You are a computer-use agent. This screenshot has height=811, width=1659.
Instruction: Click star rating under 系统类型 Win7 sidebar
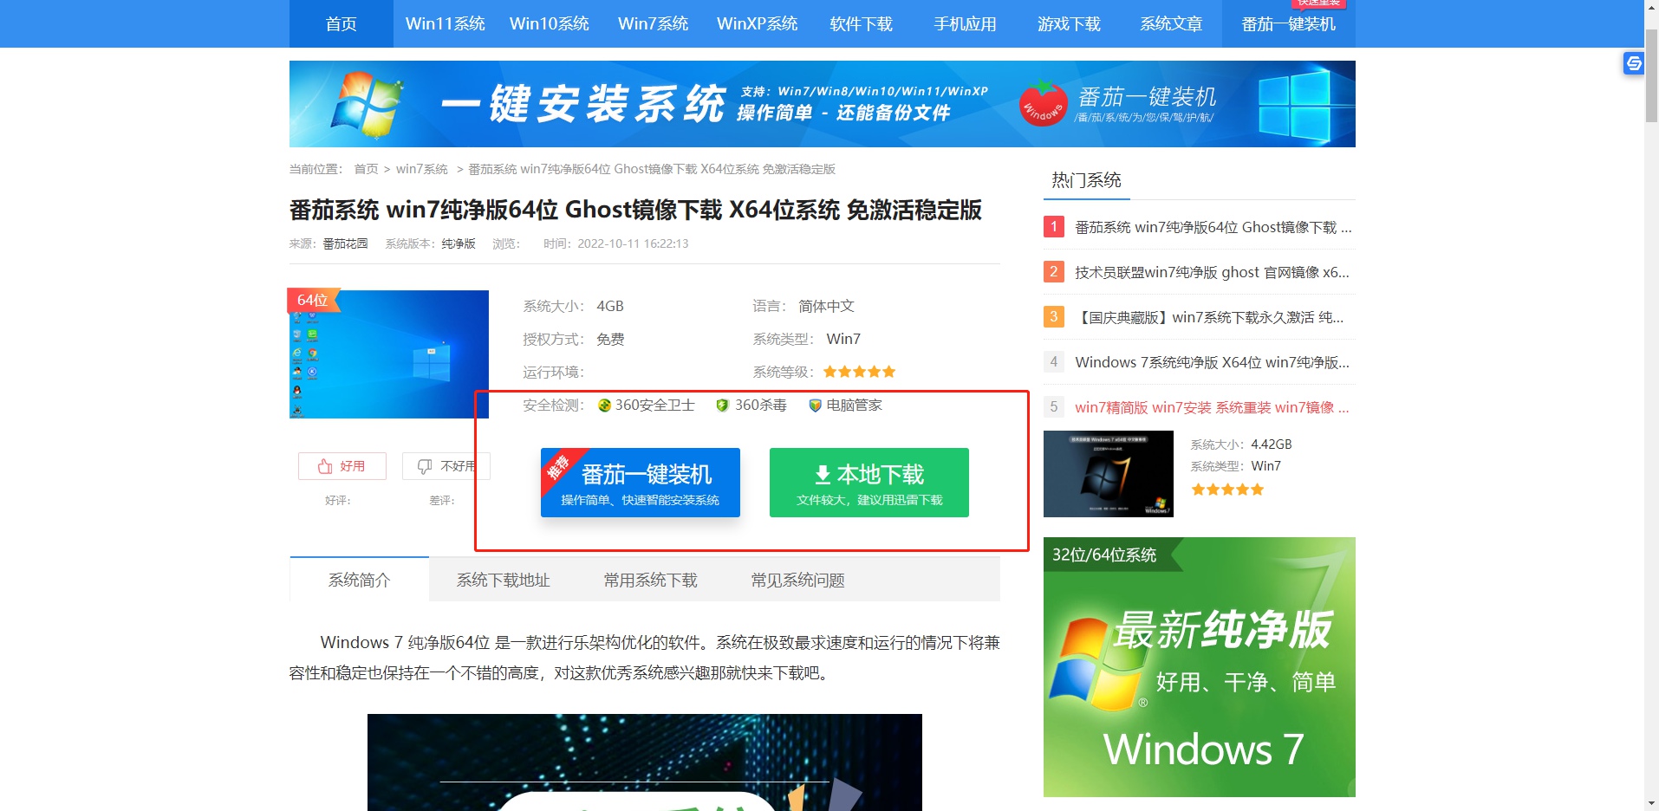1227,490
